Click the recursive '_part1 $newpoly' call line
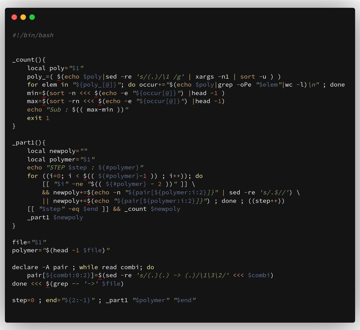This screenshot has height=330, width=360. tap(55, 217)
